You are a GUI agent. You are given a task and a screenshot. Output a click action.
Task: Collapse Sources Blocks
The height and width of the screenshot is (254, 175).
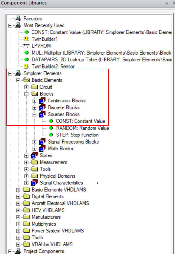click(x=34, y=115)
